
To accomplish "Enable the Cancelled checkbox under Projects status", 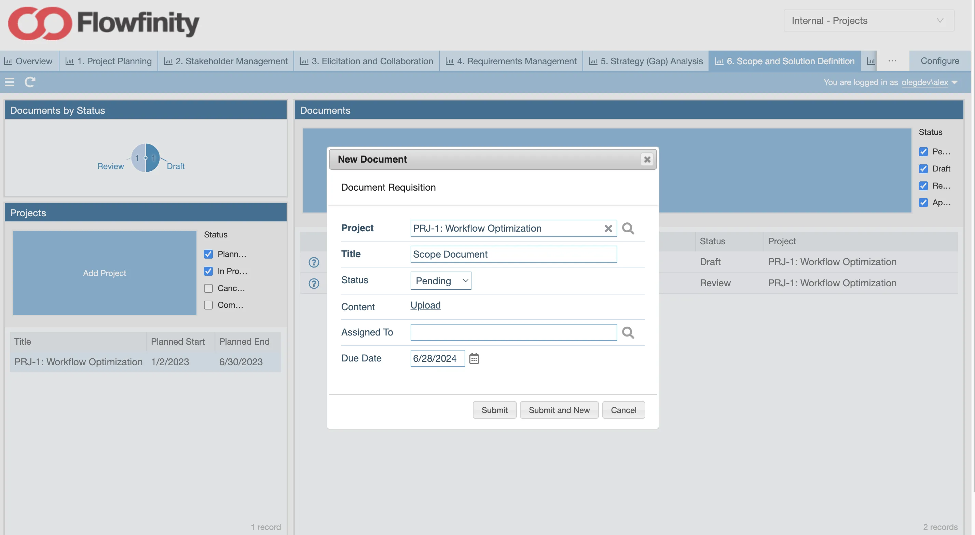I will pos(208,288).
